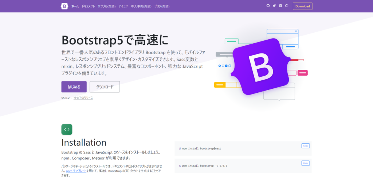Follow the 今までのリリース link

(83, 98)
